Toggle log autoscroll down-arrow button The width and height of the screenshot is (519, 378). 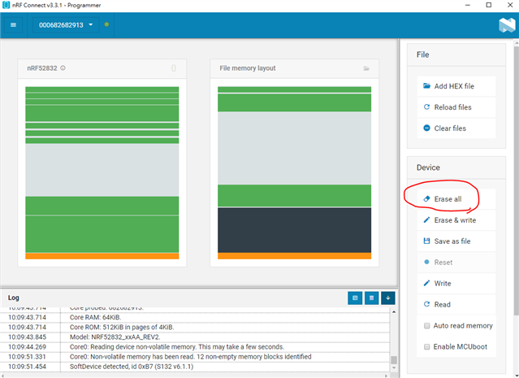tap(388, 298)
